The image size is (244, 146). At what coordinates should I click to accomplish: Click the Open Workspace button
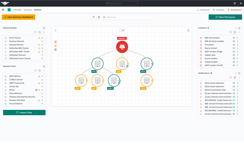225,17
